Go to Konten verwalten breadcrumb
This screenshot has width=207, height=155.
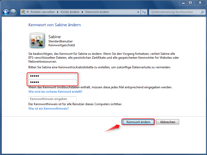42,12
